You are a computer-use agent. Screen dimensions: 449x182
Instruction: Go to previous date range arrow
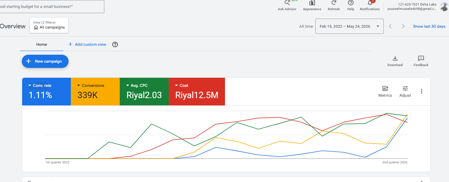pyautogui.click(x=390, y=26)
